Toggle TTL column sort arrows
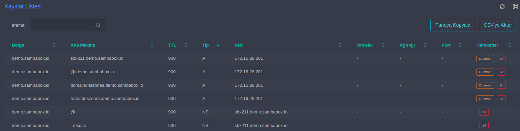 click(x=186, y=45)
